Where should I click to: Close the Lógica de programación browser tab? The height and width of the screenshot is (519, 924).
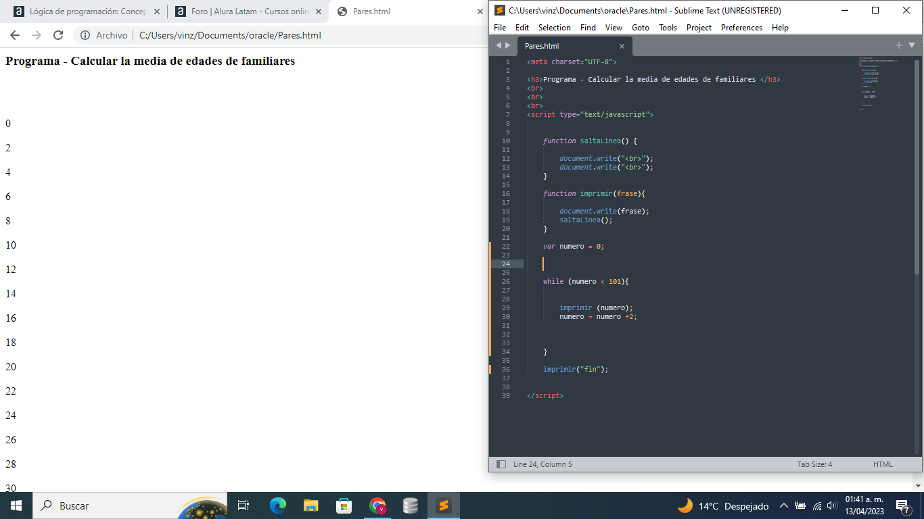(156, 11)
